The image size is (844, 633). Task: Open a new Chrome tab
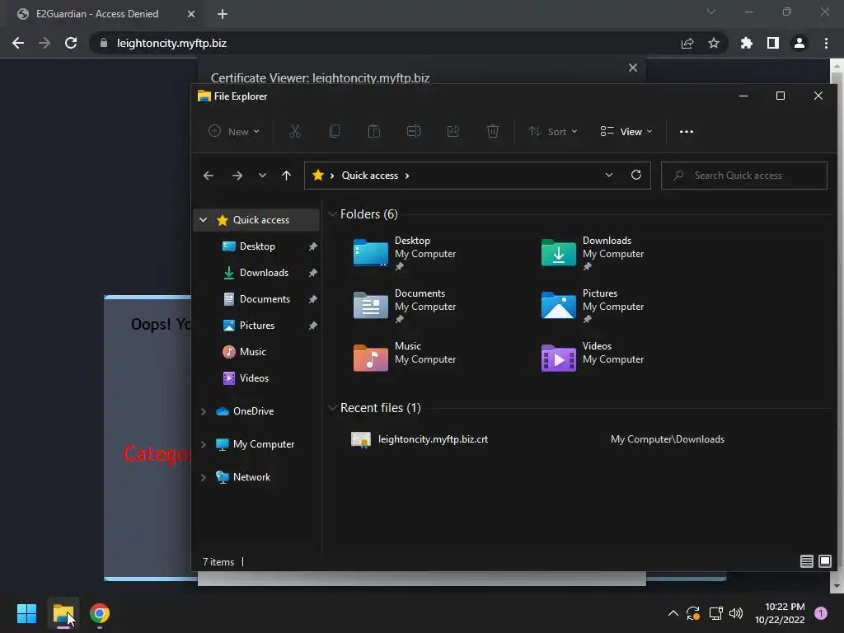(x=223, y=14)
